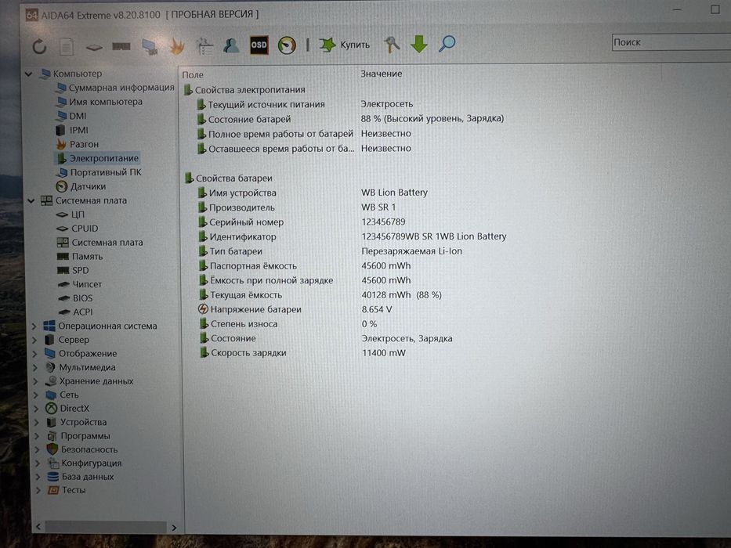Open the monitor diagnostics toolbar icon

tap(149, 47)
